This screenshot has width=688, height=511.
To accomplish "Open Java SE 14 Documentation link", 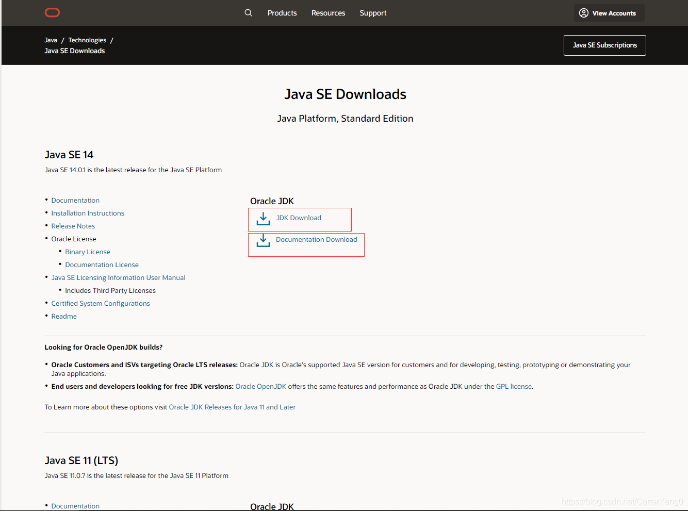I will (75, 200).
